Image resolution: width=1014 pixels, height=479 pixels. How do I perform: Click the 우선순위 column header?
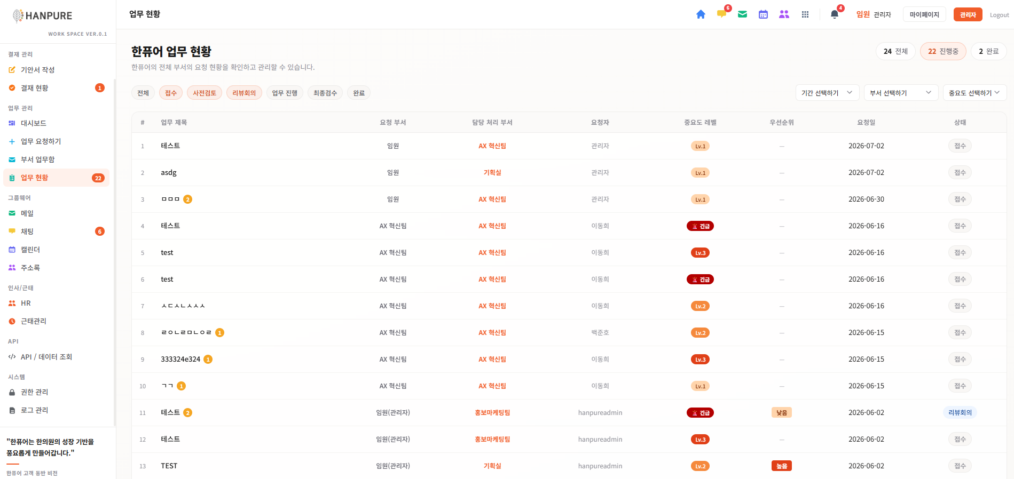(x=781, y=123)
